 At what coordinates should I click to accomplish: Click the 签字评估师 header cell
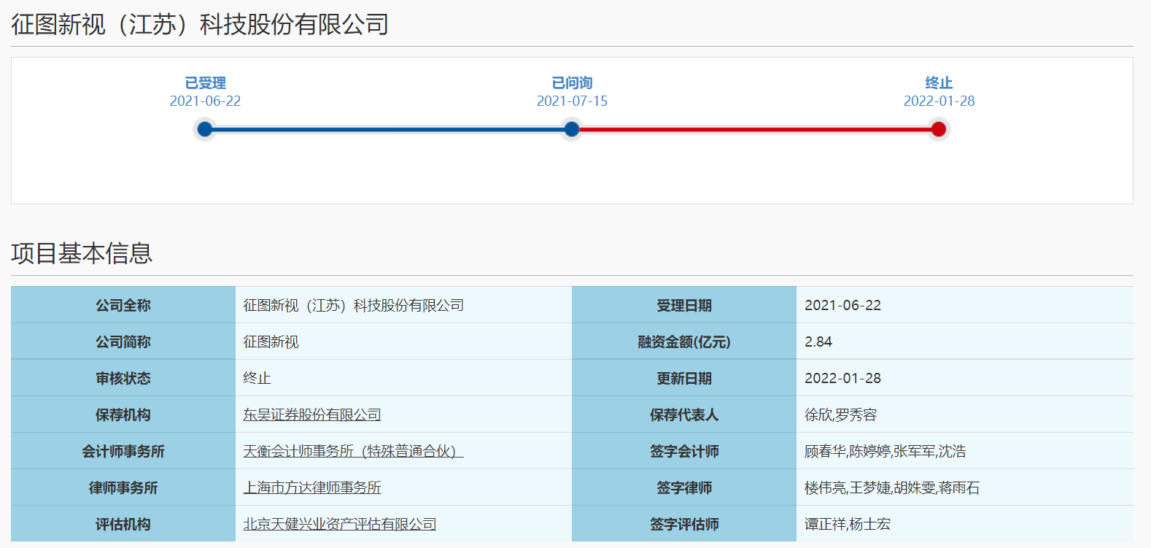(x=684, y=524)
